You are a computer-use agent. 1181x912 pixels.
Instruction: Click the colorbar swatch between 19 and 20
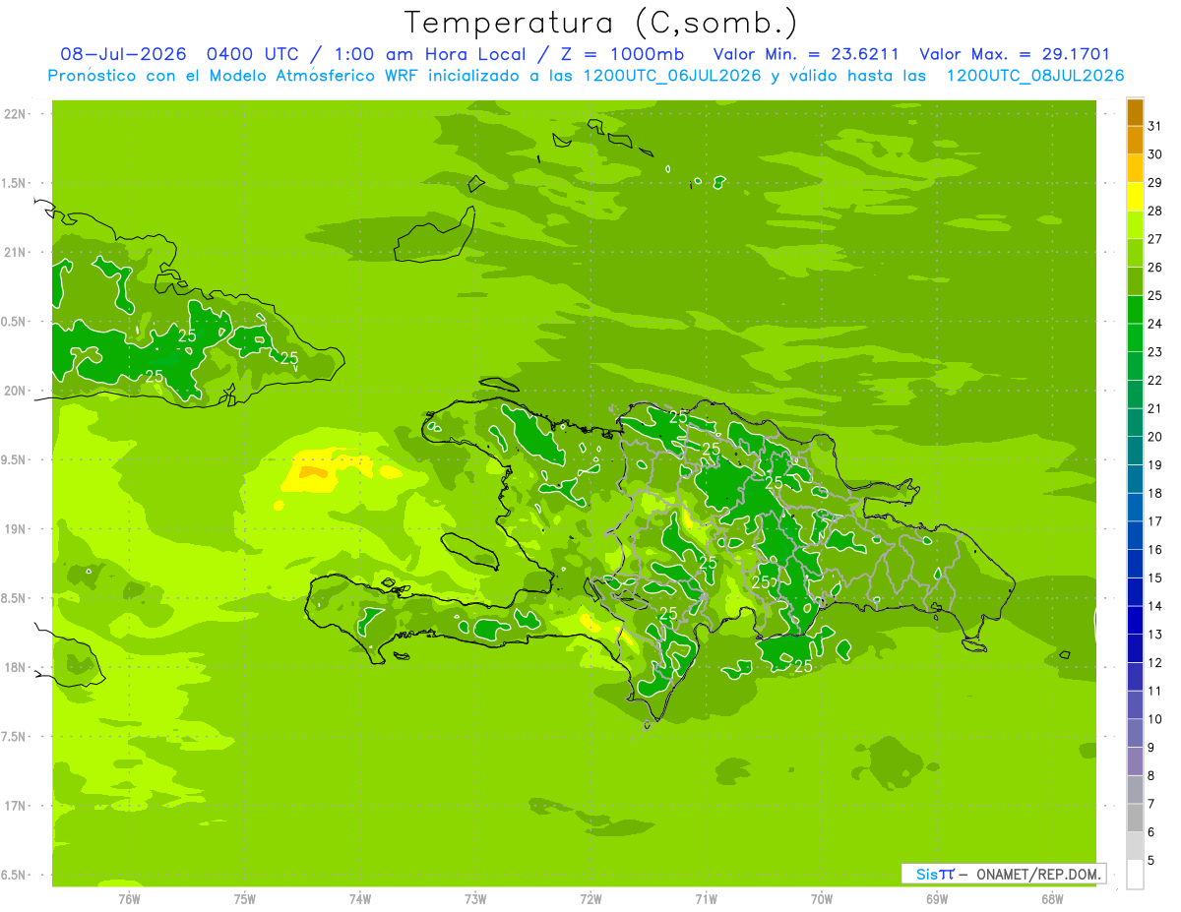pos(1135,451)
